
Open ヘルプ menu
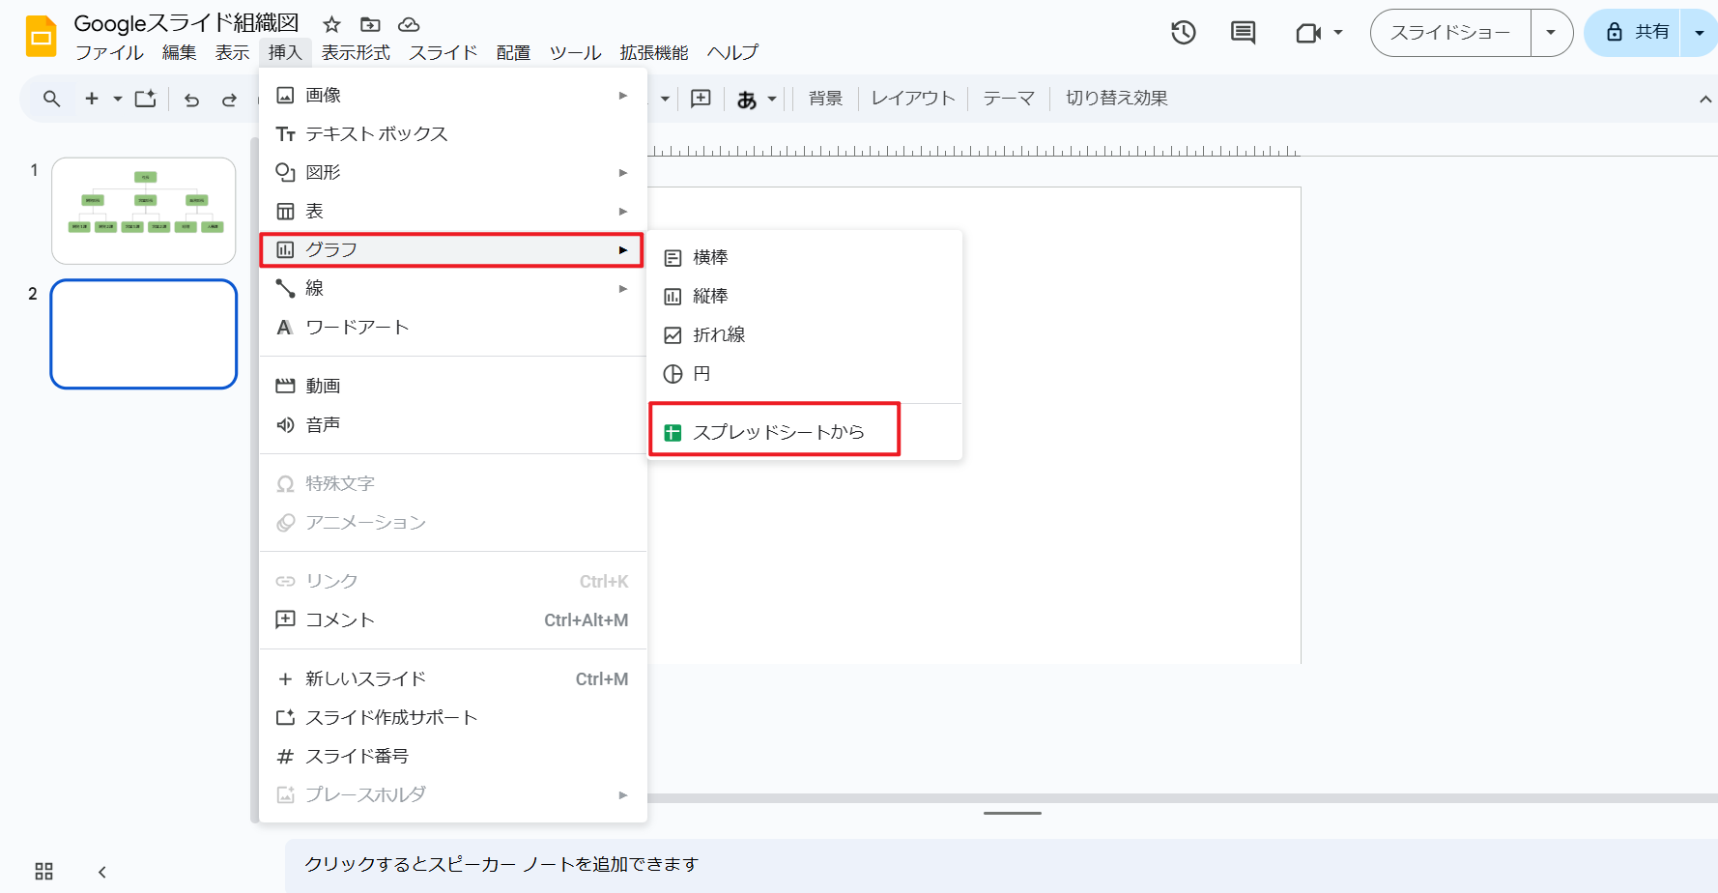point(732,52)
